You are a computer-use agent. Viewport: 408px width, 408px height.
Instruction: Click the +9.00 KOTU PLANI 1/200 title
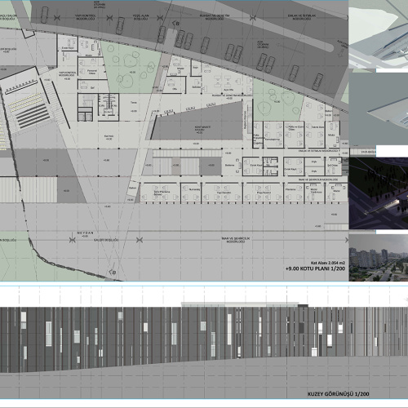click(315, 268)
